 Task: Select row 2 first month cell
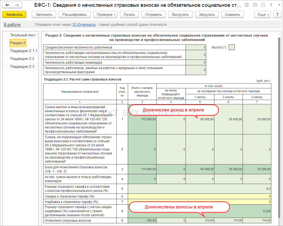[x=200, y=149]
